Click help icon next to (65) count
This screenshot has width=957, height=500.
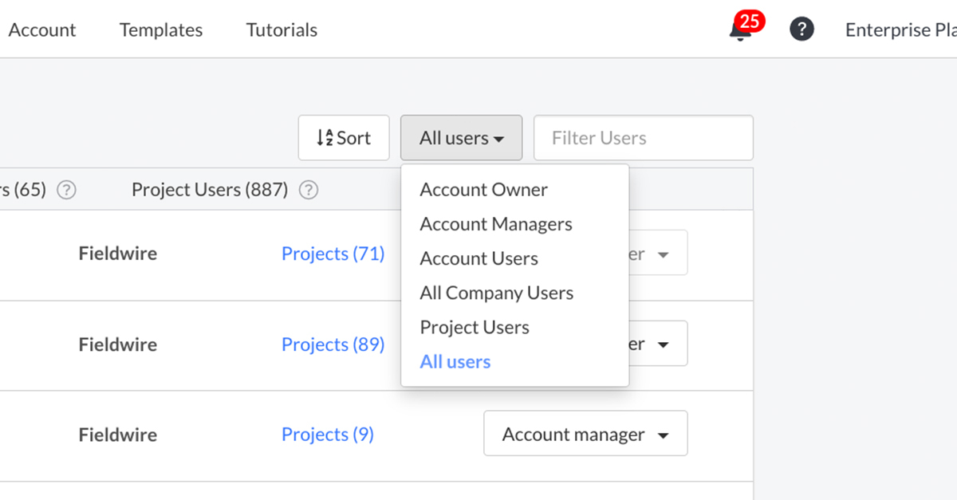[x=67, y=190]
